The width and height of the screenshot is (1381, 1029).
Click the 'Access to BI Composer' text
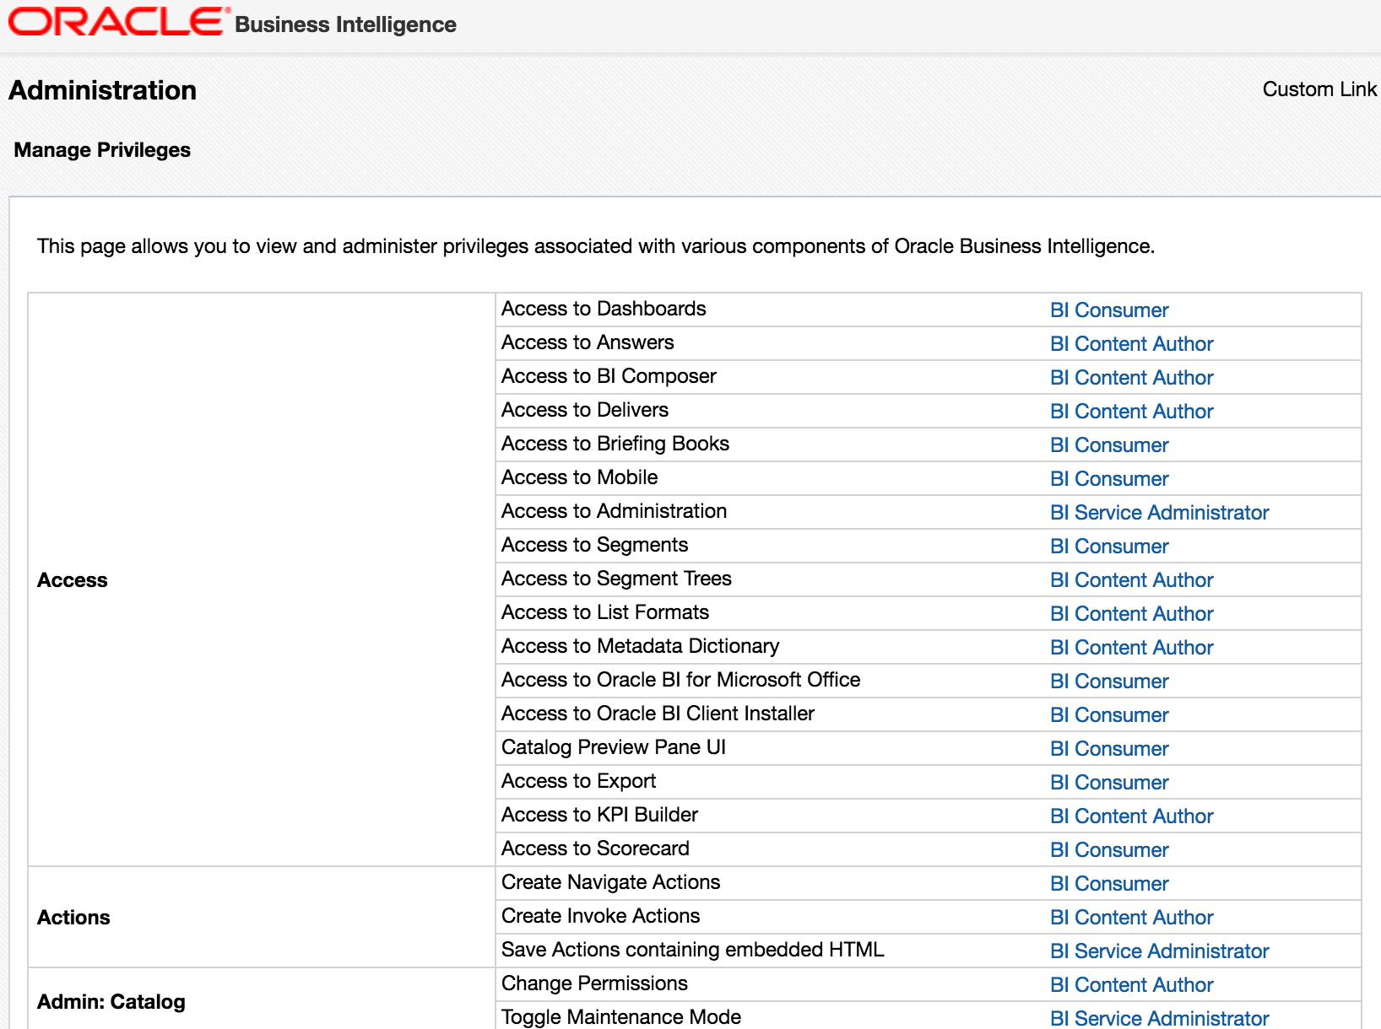point(609,376)
